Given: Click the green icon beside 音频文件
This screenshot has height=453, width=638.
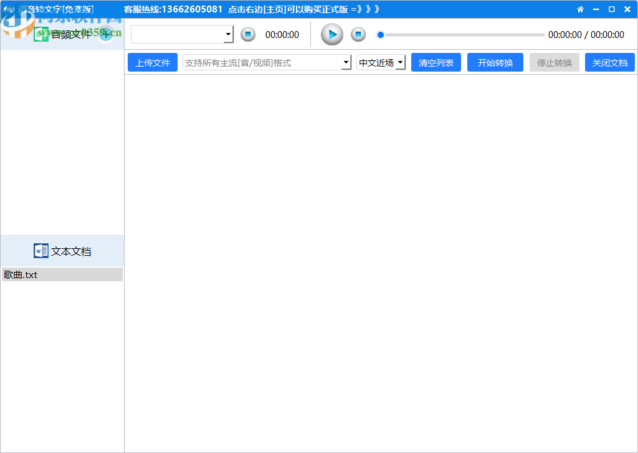Looking at the screenshot, I should [x=40, y=34].
